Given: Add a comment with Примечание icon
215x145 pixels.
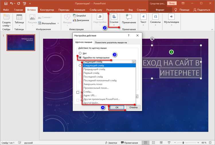Looking at the screenshot, I should click(x=129, y=17).
